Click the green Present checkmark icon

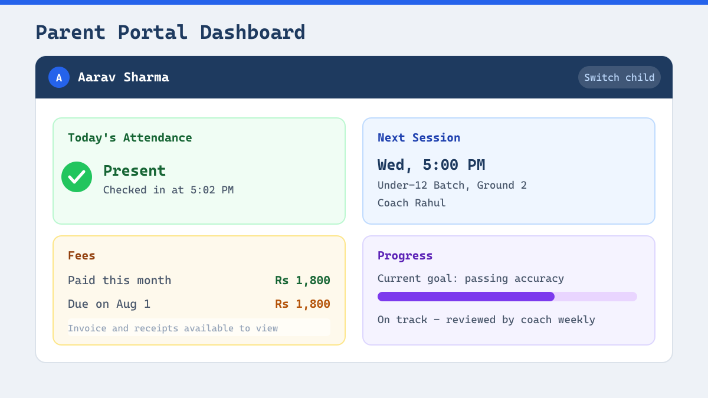[77, 177]
